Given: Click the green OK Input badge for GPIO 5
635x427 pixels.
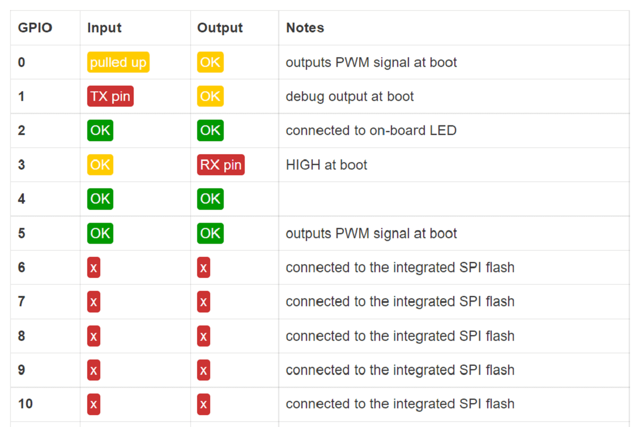Looking at the screenshot, I should tap(100, 233).
